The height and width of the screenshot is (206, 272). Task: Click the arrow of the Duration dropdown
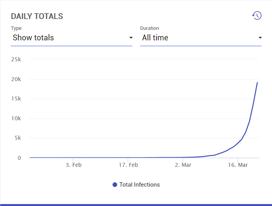click(x=260, y=38)
